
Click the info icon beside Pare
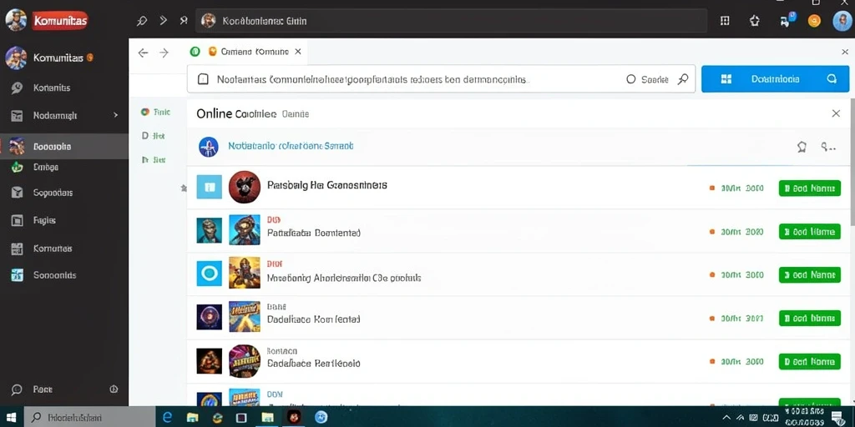coord(114,389)
